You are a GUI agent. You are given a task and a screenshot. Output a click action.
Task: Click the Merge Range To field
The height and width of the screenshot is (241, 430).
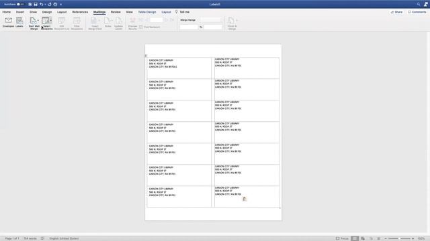213,27
